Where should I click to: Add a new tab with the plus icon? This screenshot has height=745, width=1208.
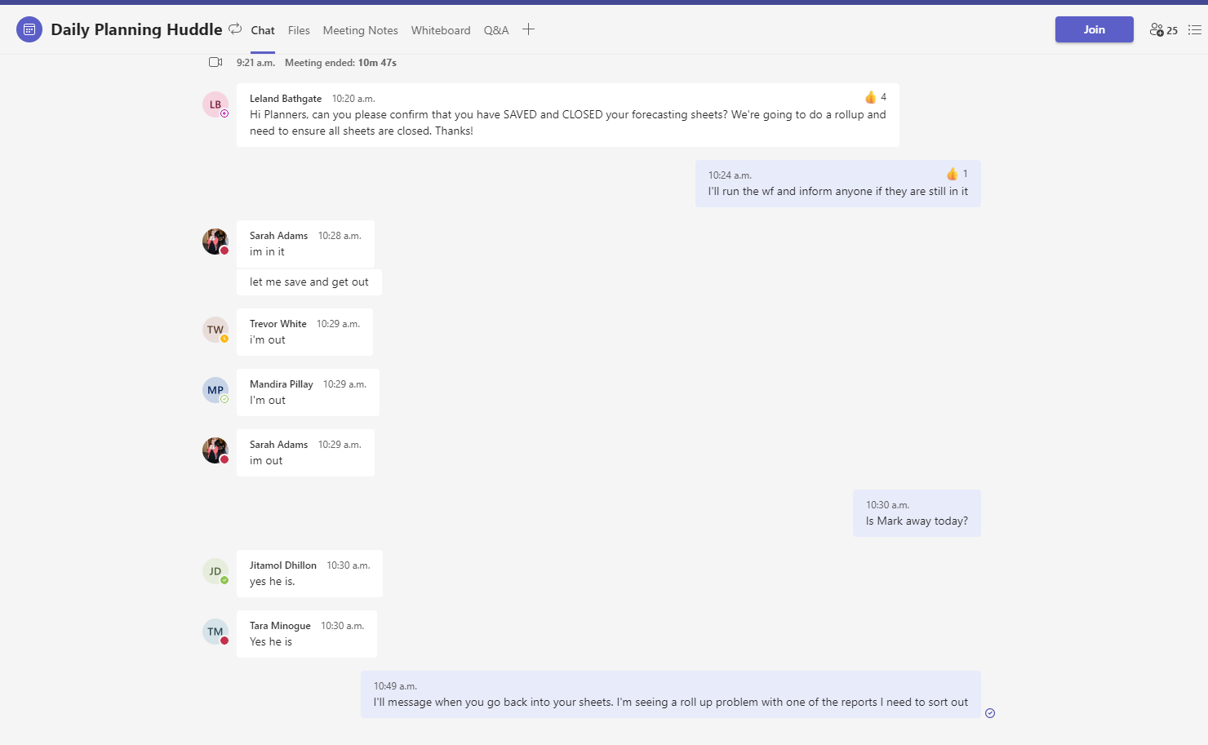pyautogui.click(x=528, y=29)
